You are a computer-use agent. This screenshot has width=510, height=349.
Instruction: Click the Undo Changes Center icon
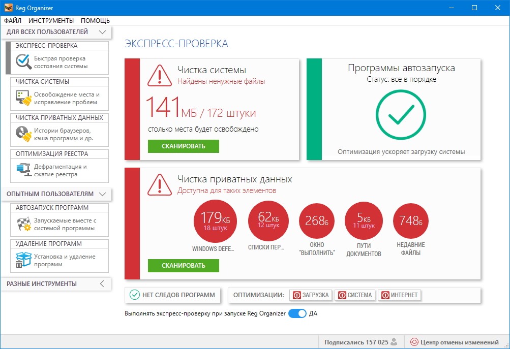(414, 342)
